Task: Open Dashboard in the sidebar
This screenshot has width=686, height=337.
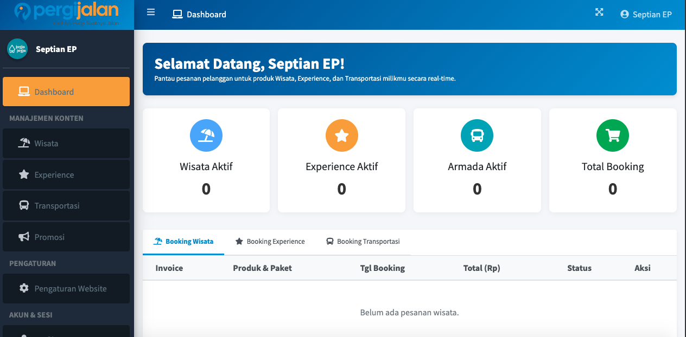Action: 66,92
